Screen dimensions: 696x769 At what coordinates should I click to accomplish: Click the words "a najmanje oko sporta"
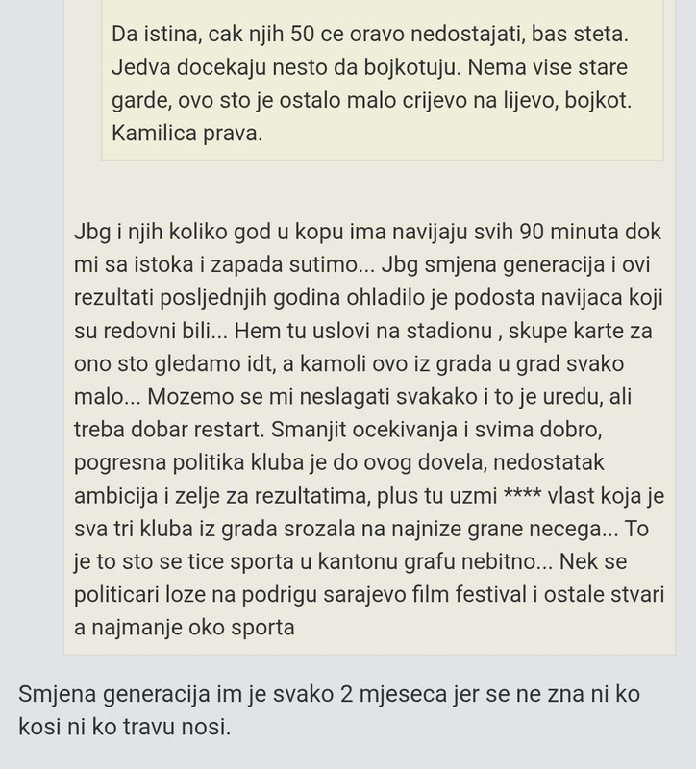(x=185, y=628)
